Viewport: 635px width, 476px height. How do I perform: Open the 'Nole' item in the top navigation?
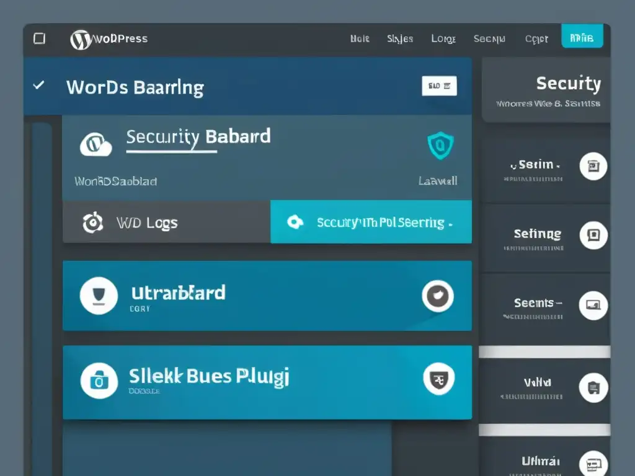360,39
